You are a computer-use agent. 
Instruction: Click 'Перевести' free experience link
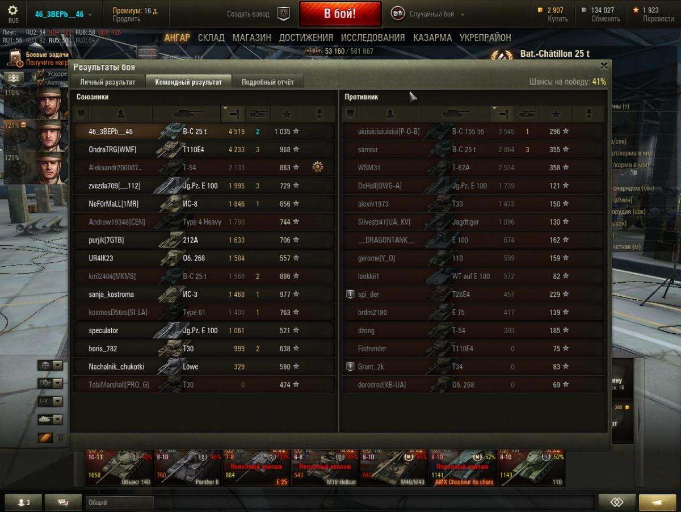pos(658,19)
